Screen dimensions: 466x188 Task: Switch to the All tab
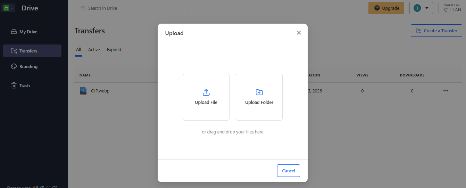click(x=78, y=50)
